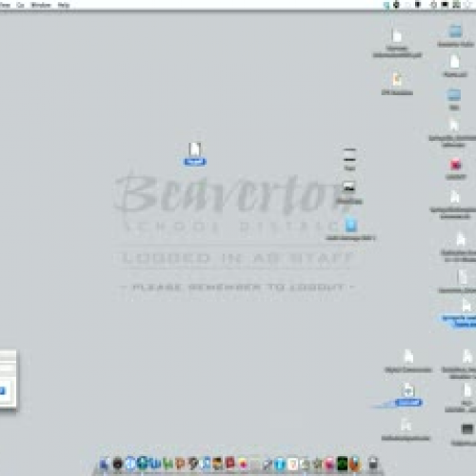Launch the orange PowerPoint icon in the dock
Viewport: 476px width, 476px height.
(180, 464)
